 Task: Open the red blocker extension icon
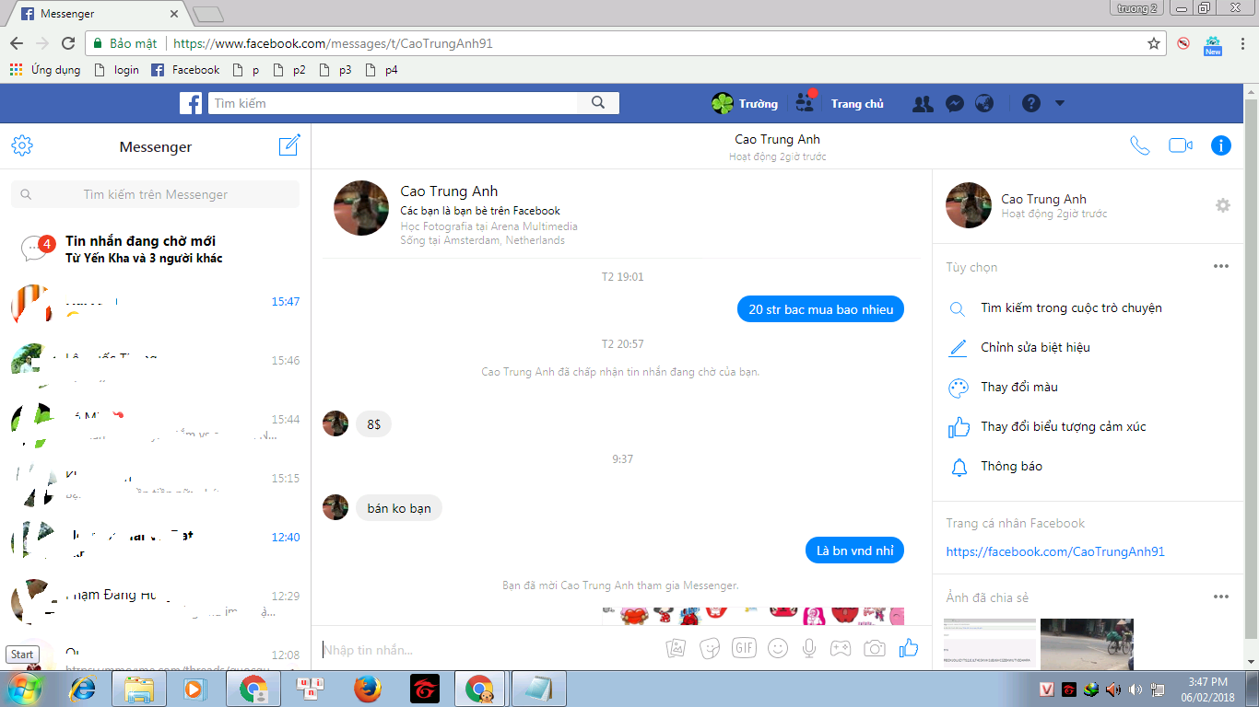pos(1183,43)
